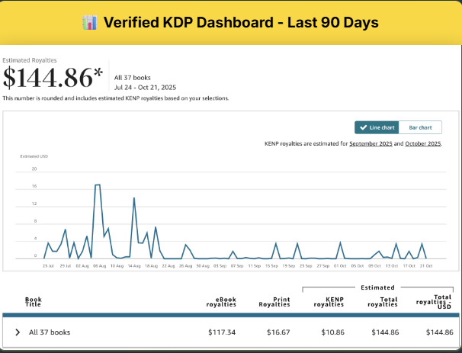Sort by Book Title column header
This screenshot has height=353, width=462.
(34, 303)
